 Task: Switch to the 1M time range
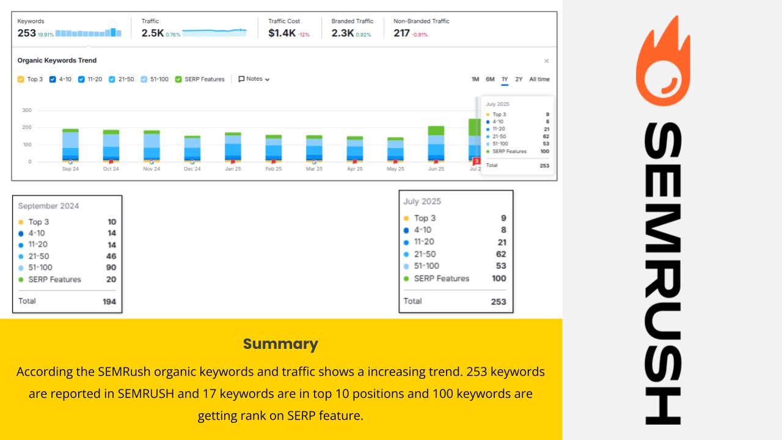[x=475, y=79]
